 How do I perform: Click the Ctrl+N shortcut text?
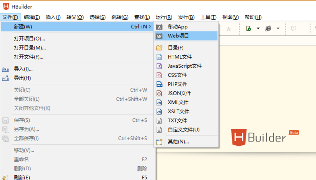pyautogui.click(x=139, y=26)
